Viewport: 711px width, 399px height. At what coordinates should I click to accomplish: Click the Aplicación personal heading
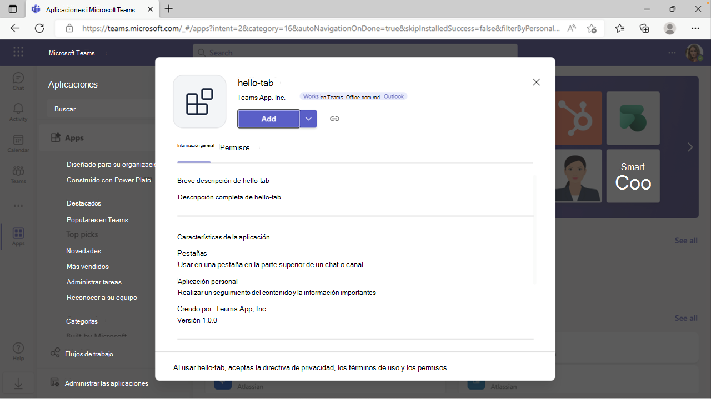click(208, 282)
